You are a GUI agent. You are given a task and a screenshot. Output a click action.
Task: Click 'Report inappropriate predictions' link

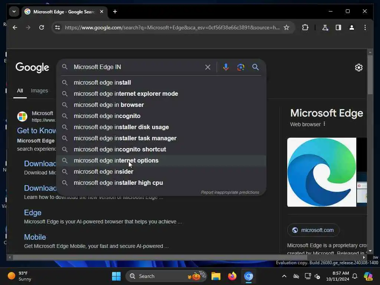pos(230,193)
